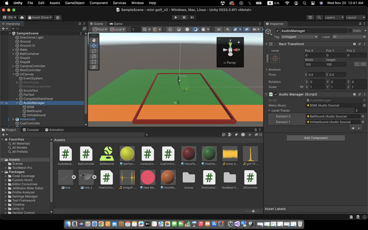Image resolution: width=368 pixels, height=230 pixels.
Task: Select the Move tool in Scene
Action: [94, 45]
